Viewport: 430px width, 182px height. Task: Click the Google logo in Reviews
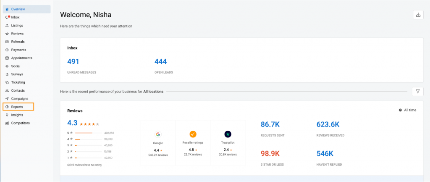[x=158, y=134]
